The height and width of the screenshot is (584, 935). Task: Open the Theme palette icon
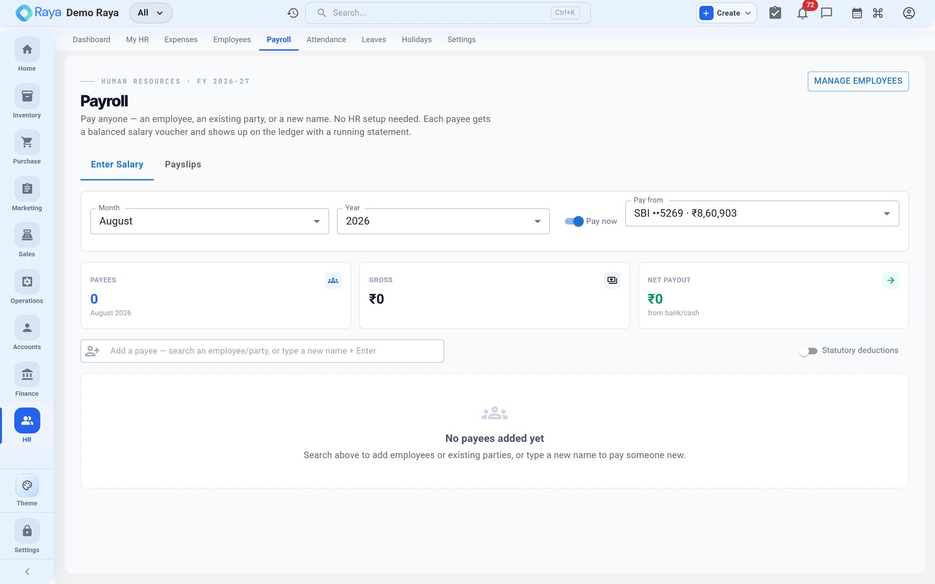[27, 486]
